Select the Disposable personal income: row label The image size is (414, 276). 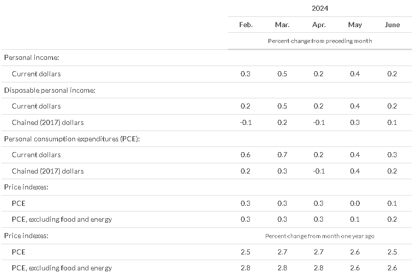(50, 90)
